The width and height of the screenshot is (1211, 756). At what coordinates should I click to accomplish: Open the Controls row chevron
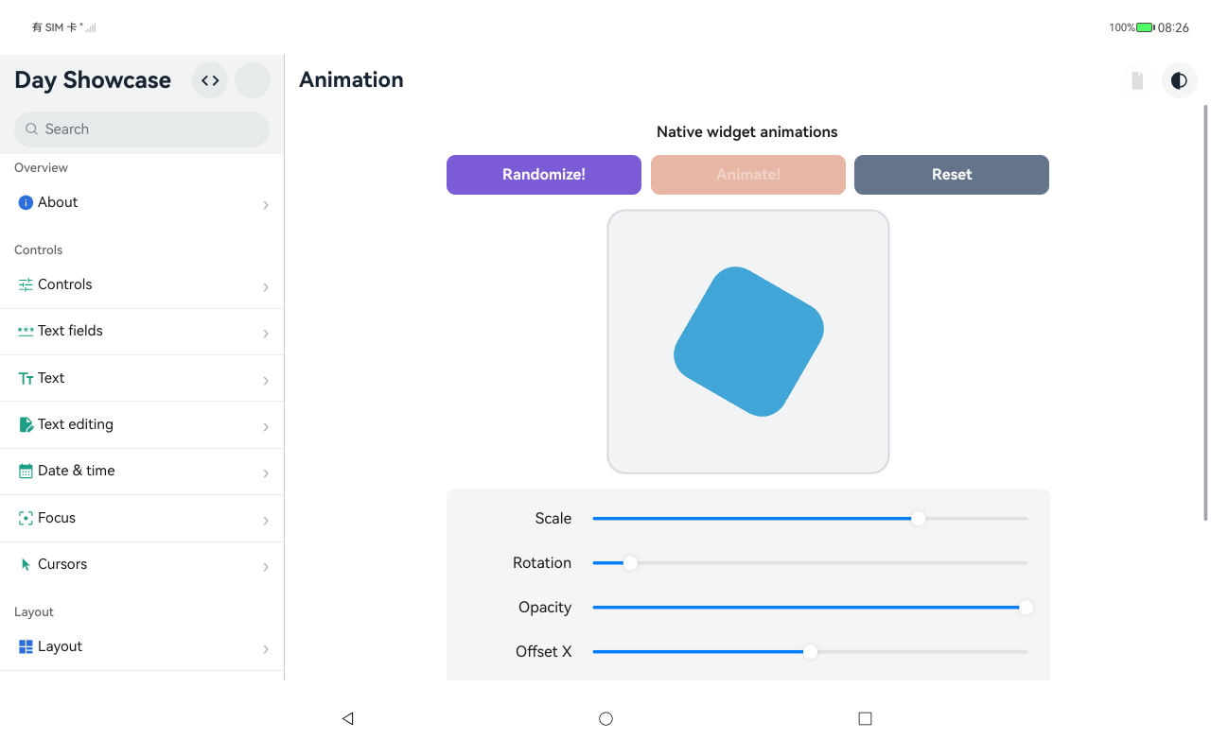click(266, 286)
